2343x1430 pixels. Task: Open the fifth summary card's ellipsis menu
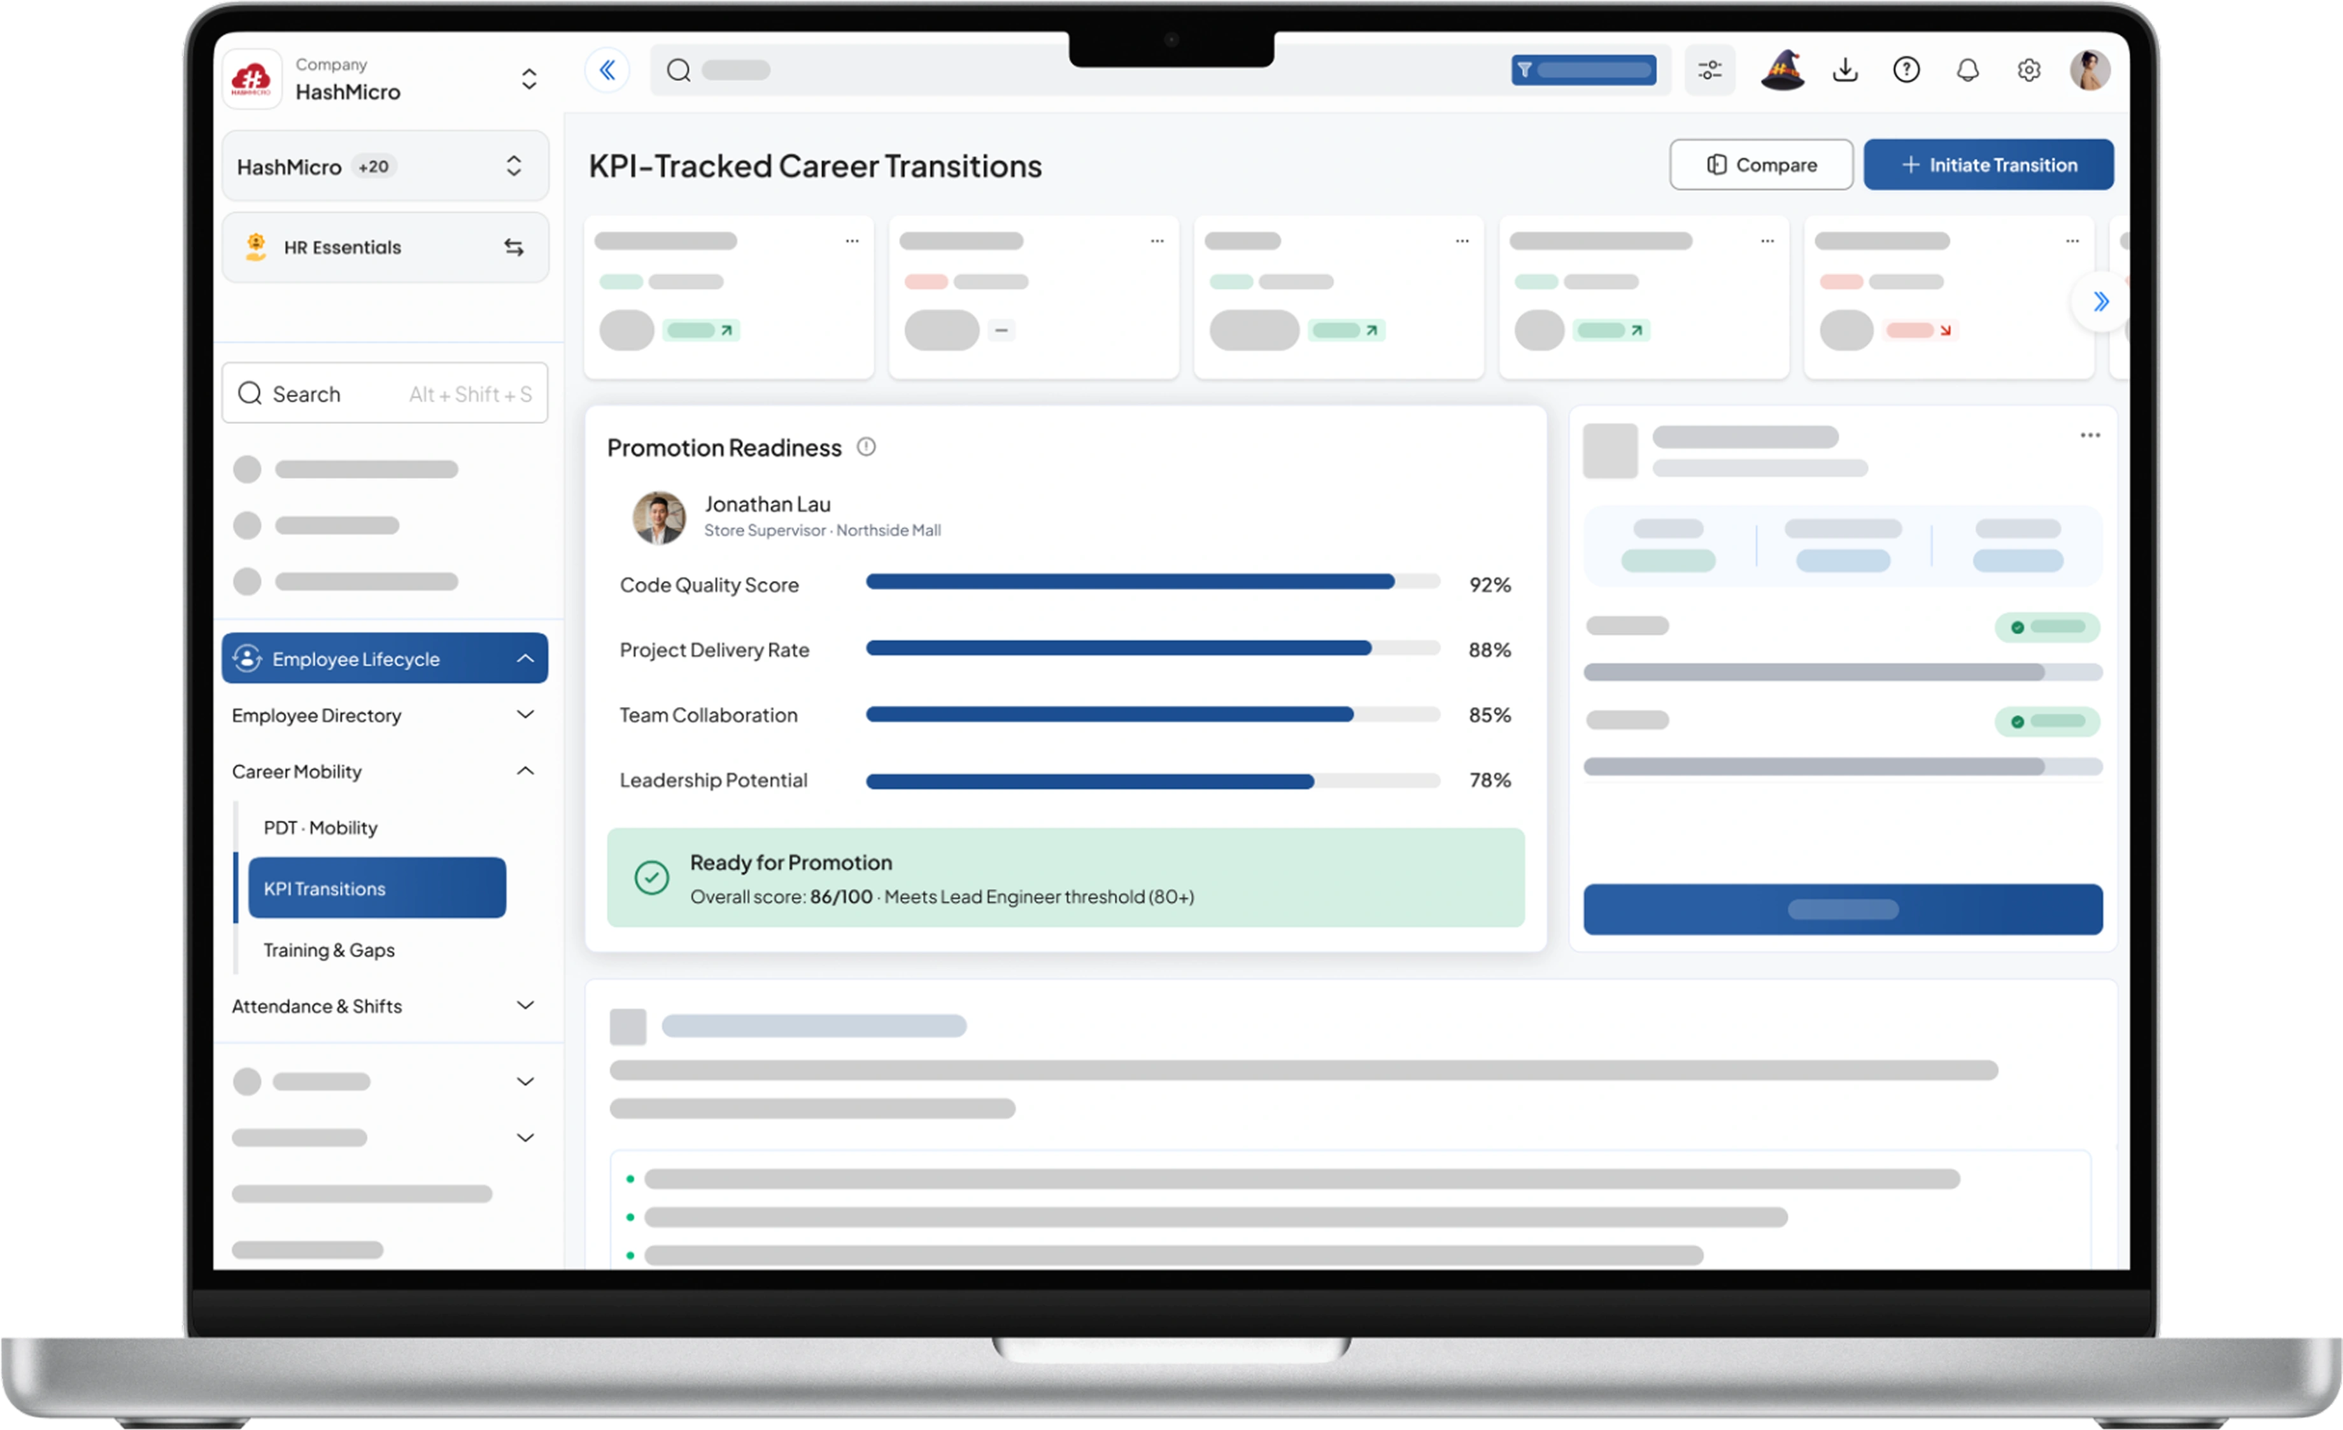pos(2073,241)
